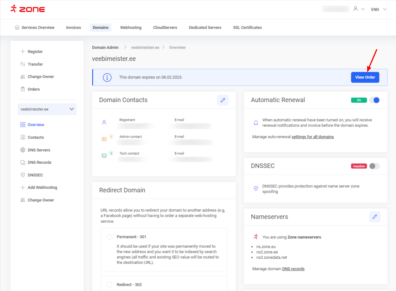Click the Register plus icon in sidebar

click(x=23, y=52)
